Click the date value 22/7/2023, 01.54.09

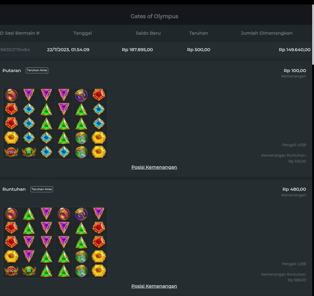tap(68, 50)
